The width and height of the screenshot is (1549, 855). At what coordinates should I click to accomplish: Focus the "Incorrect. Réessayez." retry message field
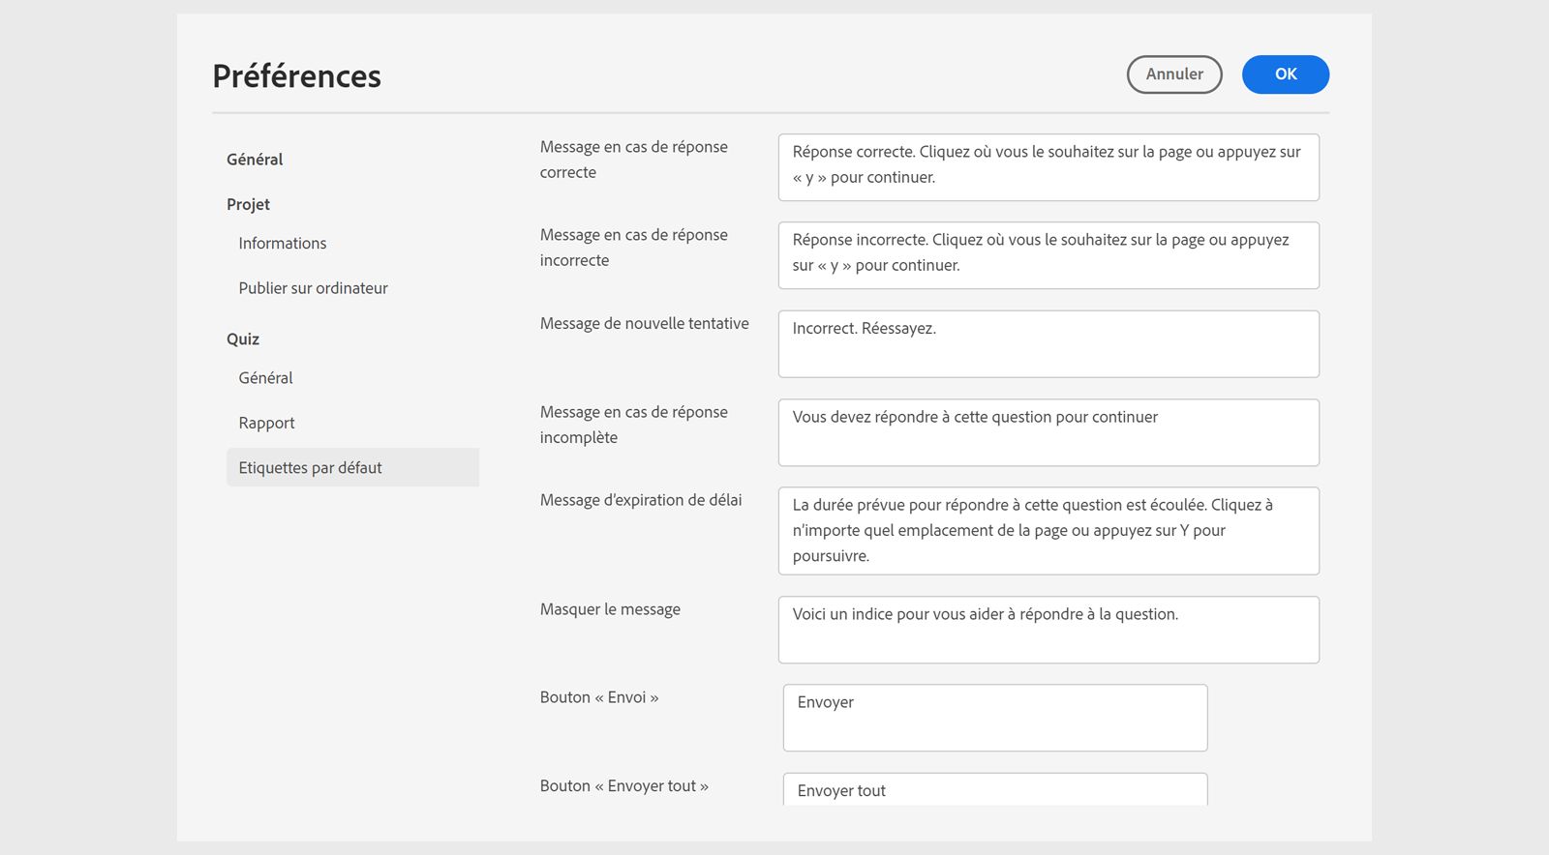click(1048, 343)
